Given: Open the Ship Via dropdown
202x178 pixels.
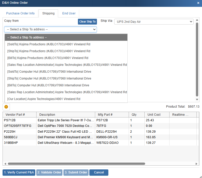Looking at the screenshot, I should (154, 22).
